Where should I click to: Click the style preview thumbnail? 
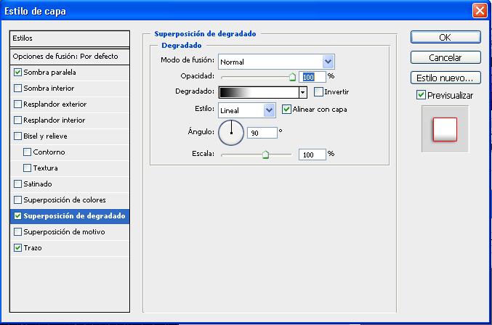click(x=445, y=129)
